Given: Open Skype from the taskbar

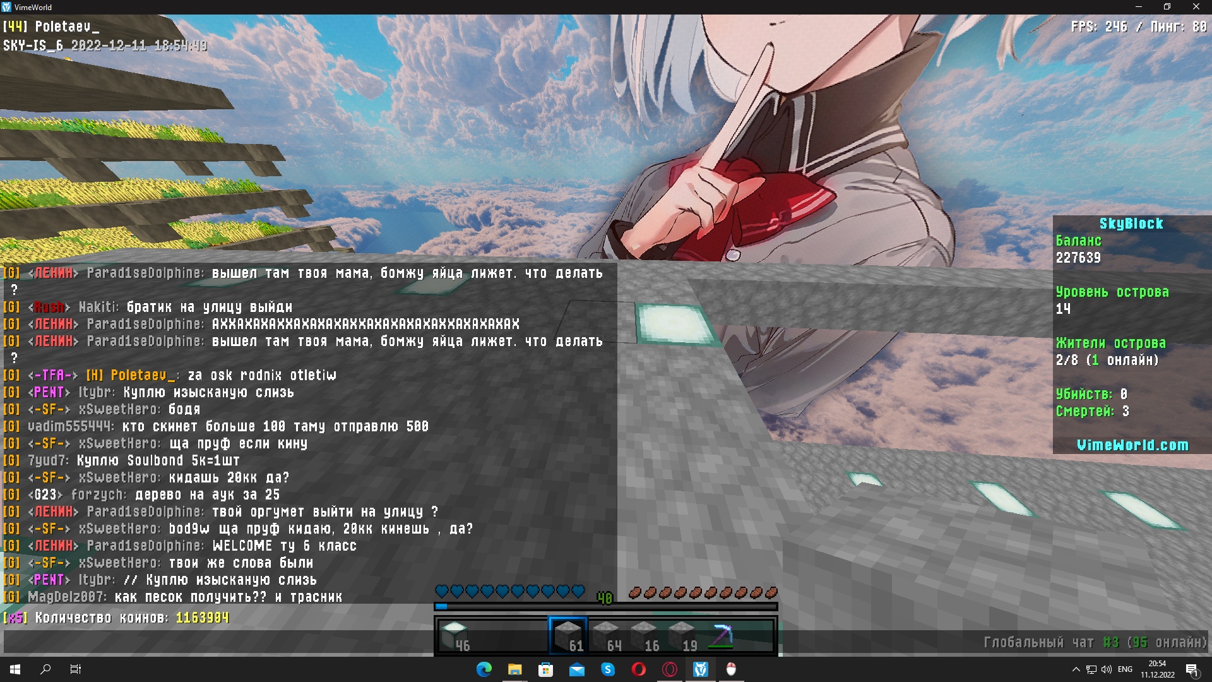Looking at the screenshot, I should pos(608,669).
